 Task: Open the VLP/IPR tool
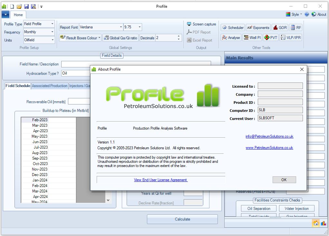point(291,37)
